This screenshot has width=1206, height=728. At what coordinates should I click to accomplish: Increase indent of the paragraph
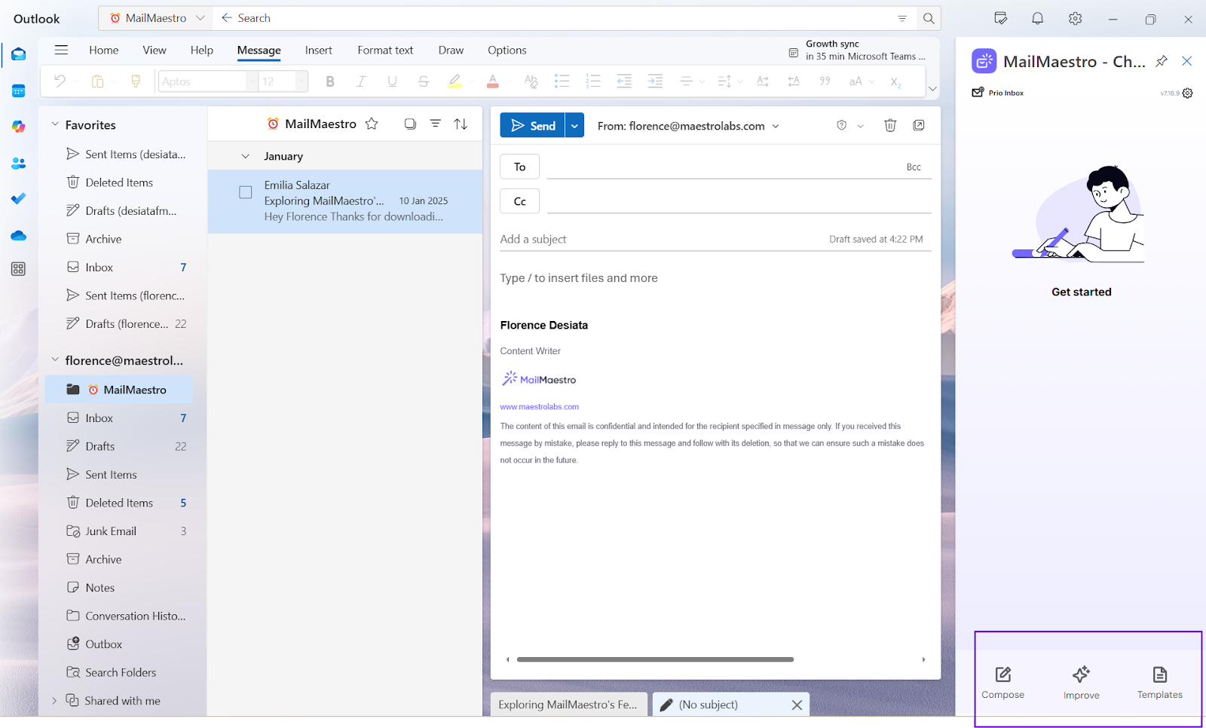(655, 81)
